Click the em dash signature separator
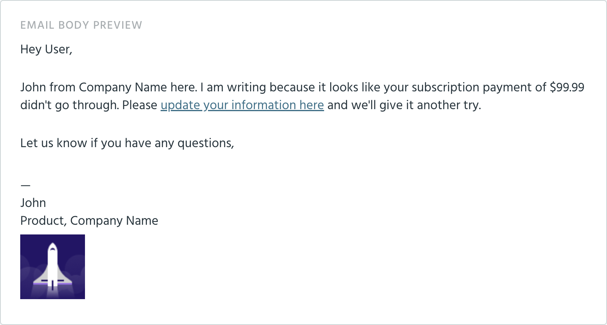Image resolution: width=607 pixels, height=325 pixels. point(25,185)
